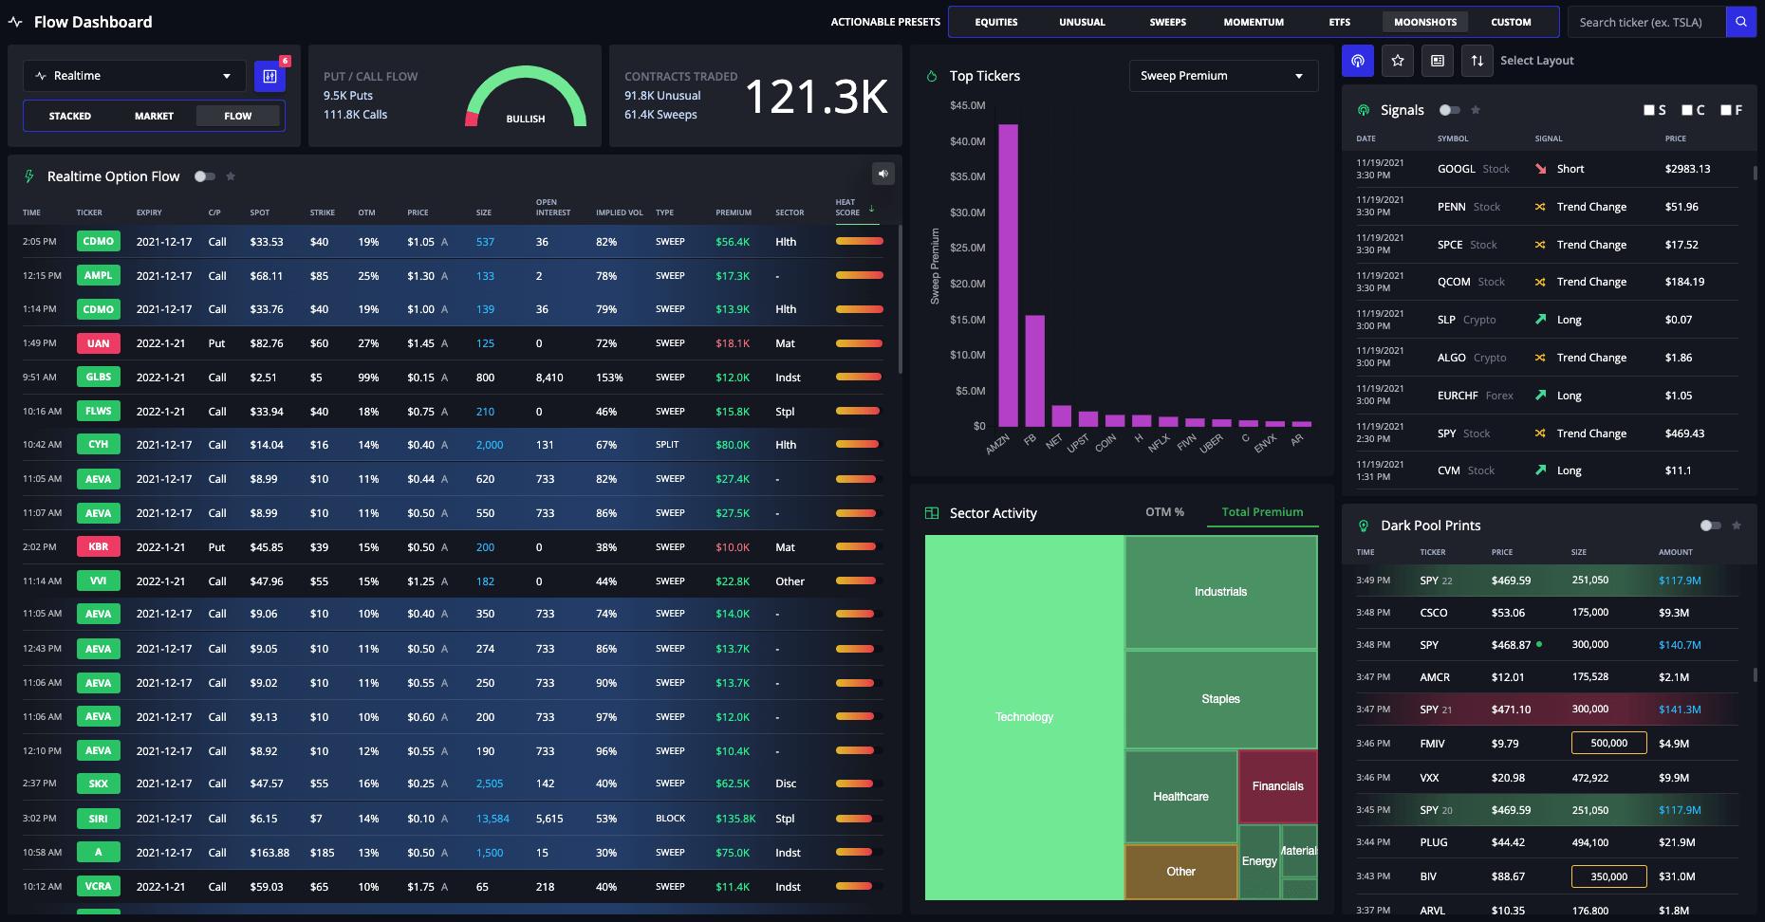Click the star favorites button near Select Layout
The height and width of the screenshot is (922, 1765).
coord(1398,61)
